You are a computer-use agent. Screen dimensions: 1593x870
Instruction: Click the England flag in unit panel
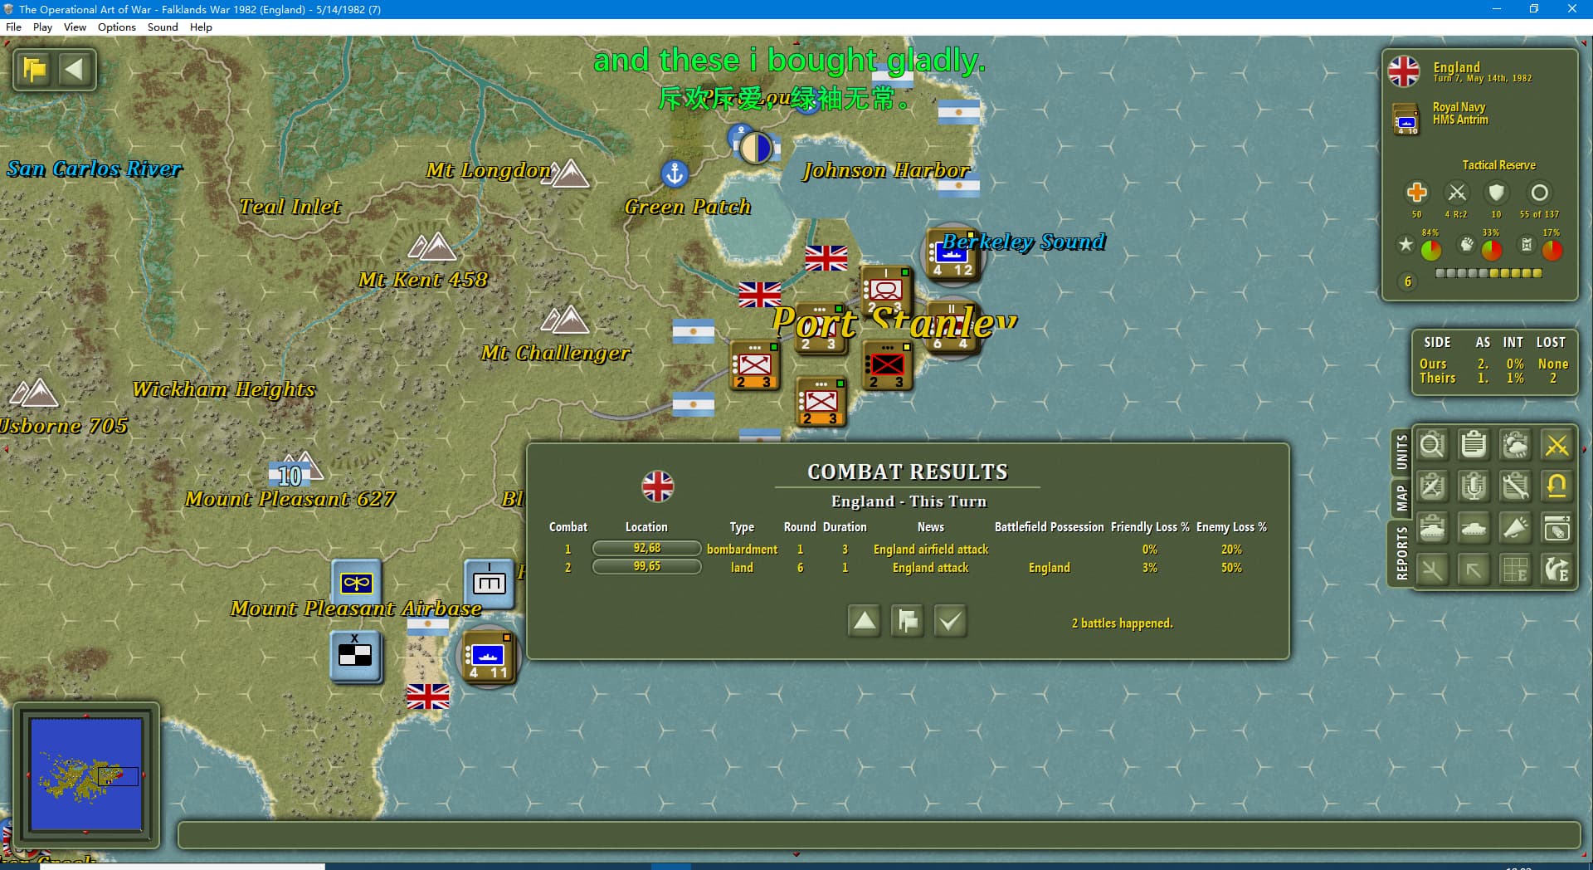(1404, 71)
